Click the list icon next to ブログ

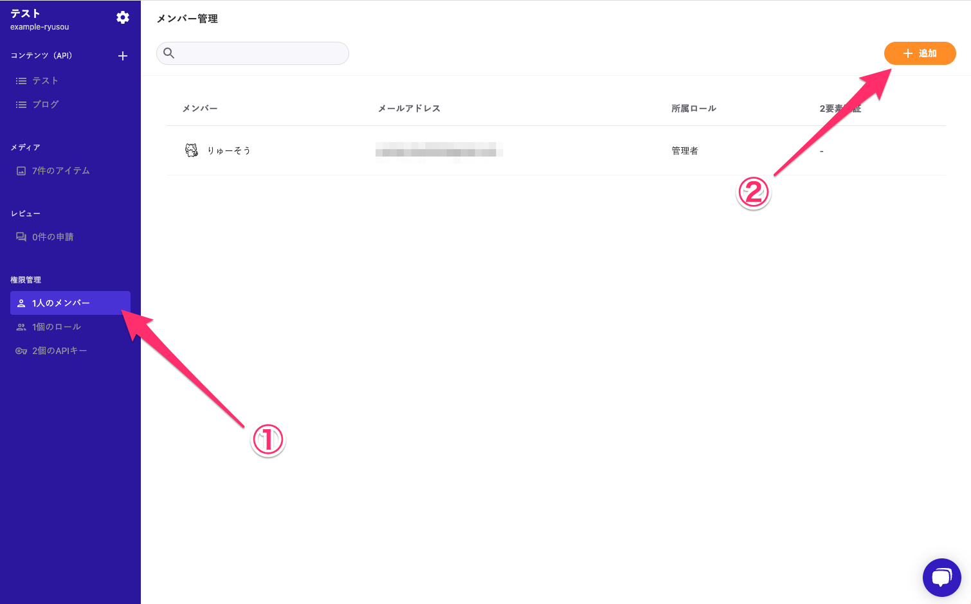[21, 105]
